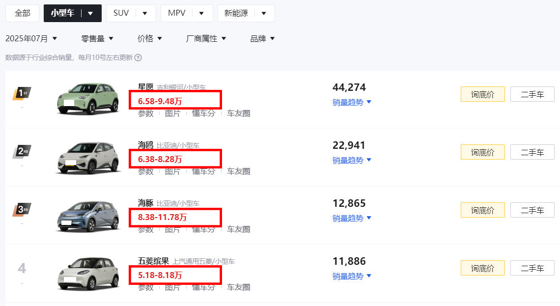
Task: Select the 新能源 category tab
Action: coord(236,13)
